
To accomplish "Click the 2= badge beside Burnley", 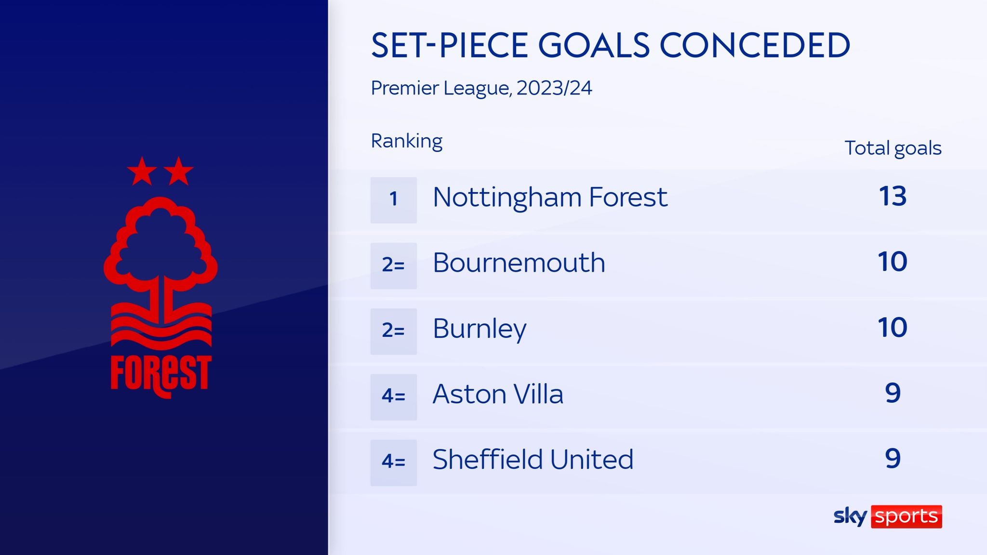I will point(393,331).
